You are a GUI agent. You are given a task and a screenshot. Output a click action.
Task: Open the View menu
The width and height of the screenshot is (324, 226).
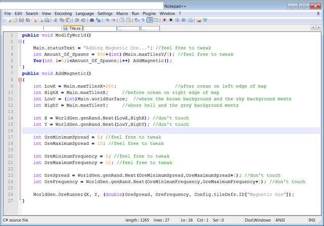click(x=46, y=14)
